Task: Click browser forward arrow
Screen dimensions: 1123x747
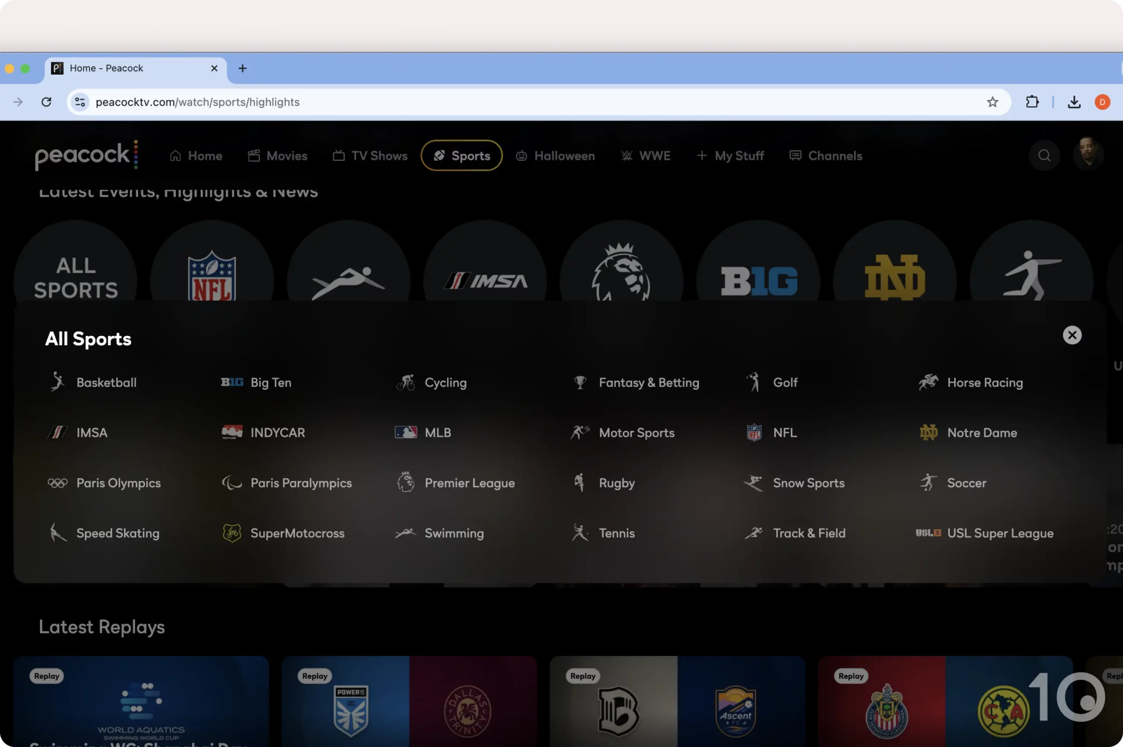Action: tap(18, 102)
